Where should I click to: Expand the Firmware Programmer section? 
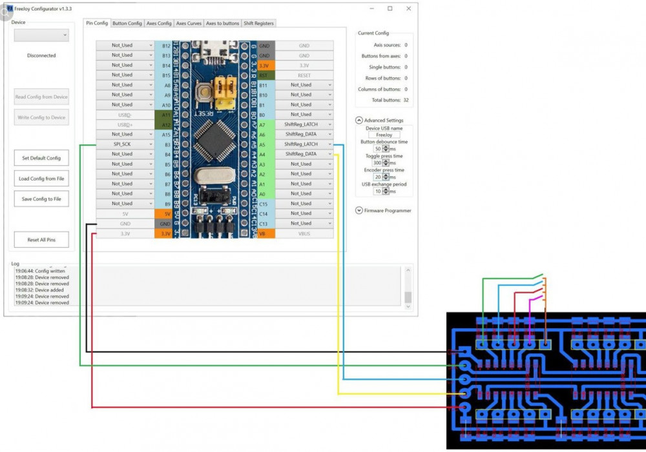click(359, 210)
